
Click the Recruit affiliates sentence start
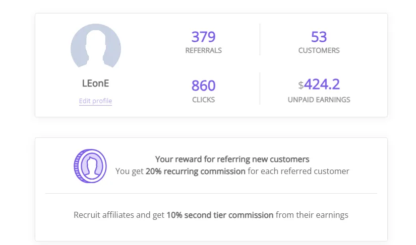point(104,215)
